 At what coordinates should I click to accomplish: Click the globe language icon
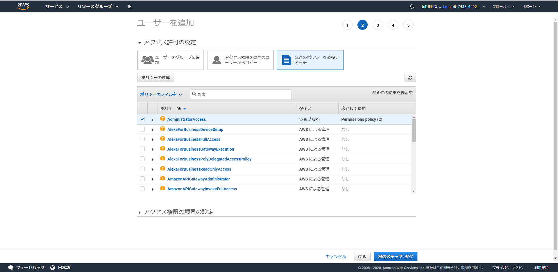(53, 268)
